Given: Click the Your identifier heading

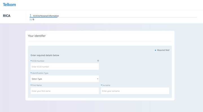Looking at the screenshot, I should (x=37, y=36).
